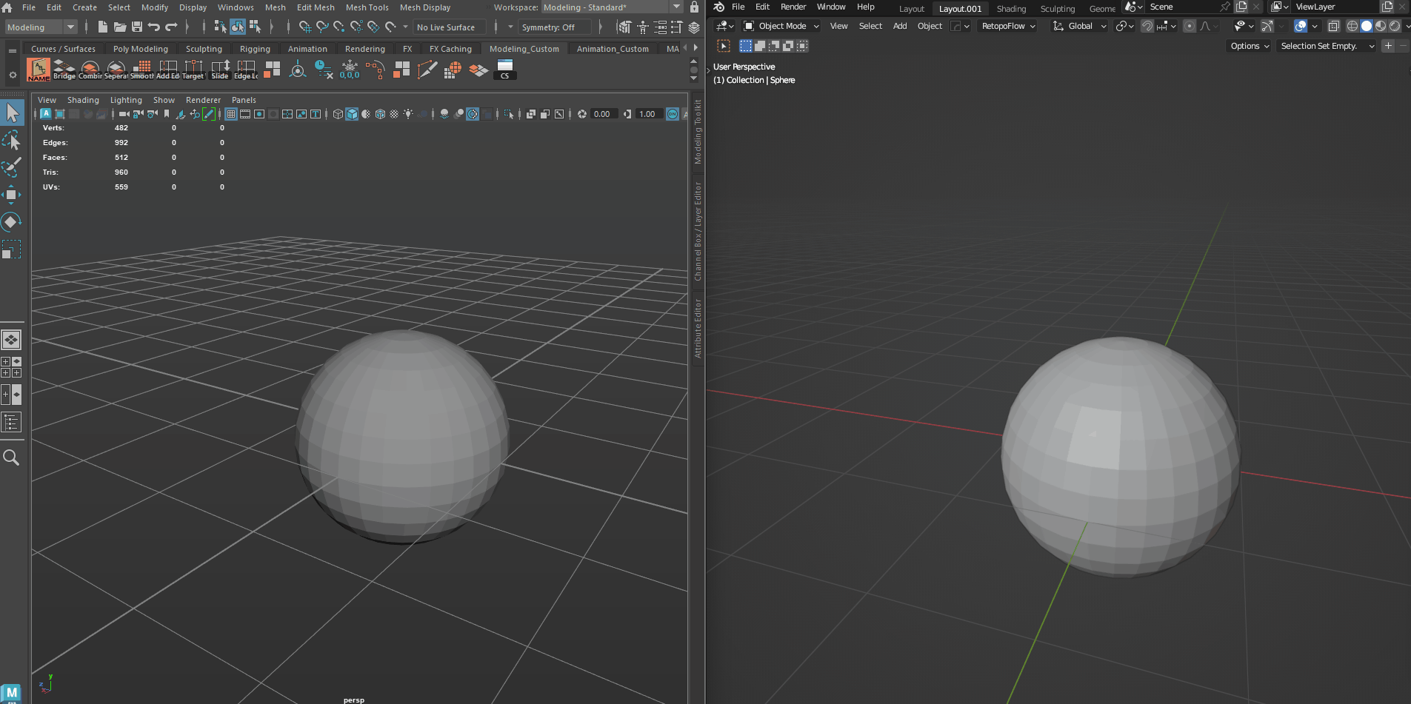This screenshot has width=1411, height=704.
Task: Open the Maya Edit Mesh menu
Action: 316,7
